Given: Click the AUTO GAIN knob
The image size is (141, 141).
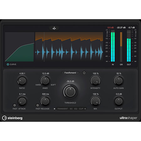Looking at the screenshot, I should pos(119,81).
